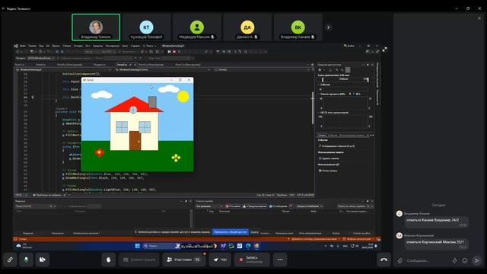Stop debugging with the red square icon

click(x=174, y=52)
